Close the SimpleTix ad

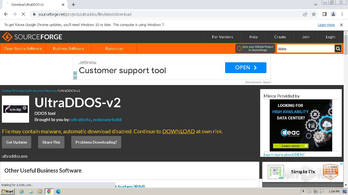(341, 164)
